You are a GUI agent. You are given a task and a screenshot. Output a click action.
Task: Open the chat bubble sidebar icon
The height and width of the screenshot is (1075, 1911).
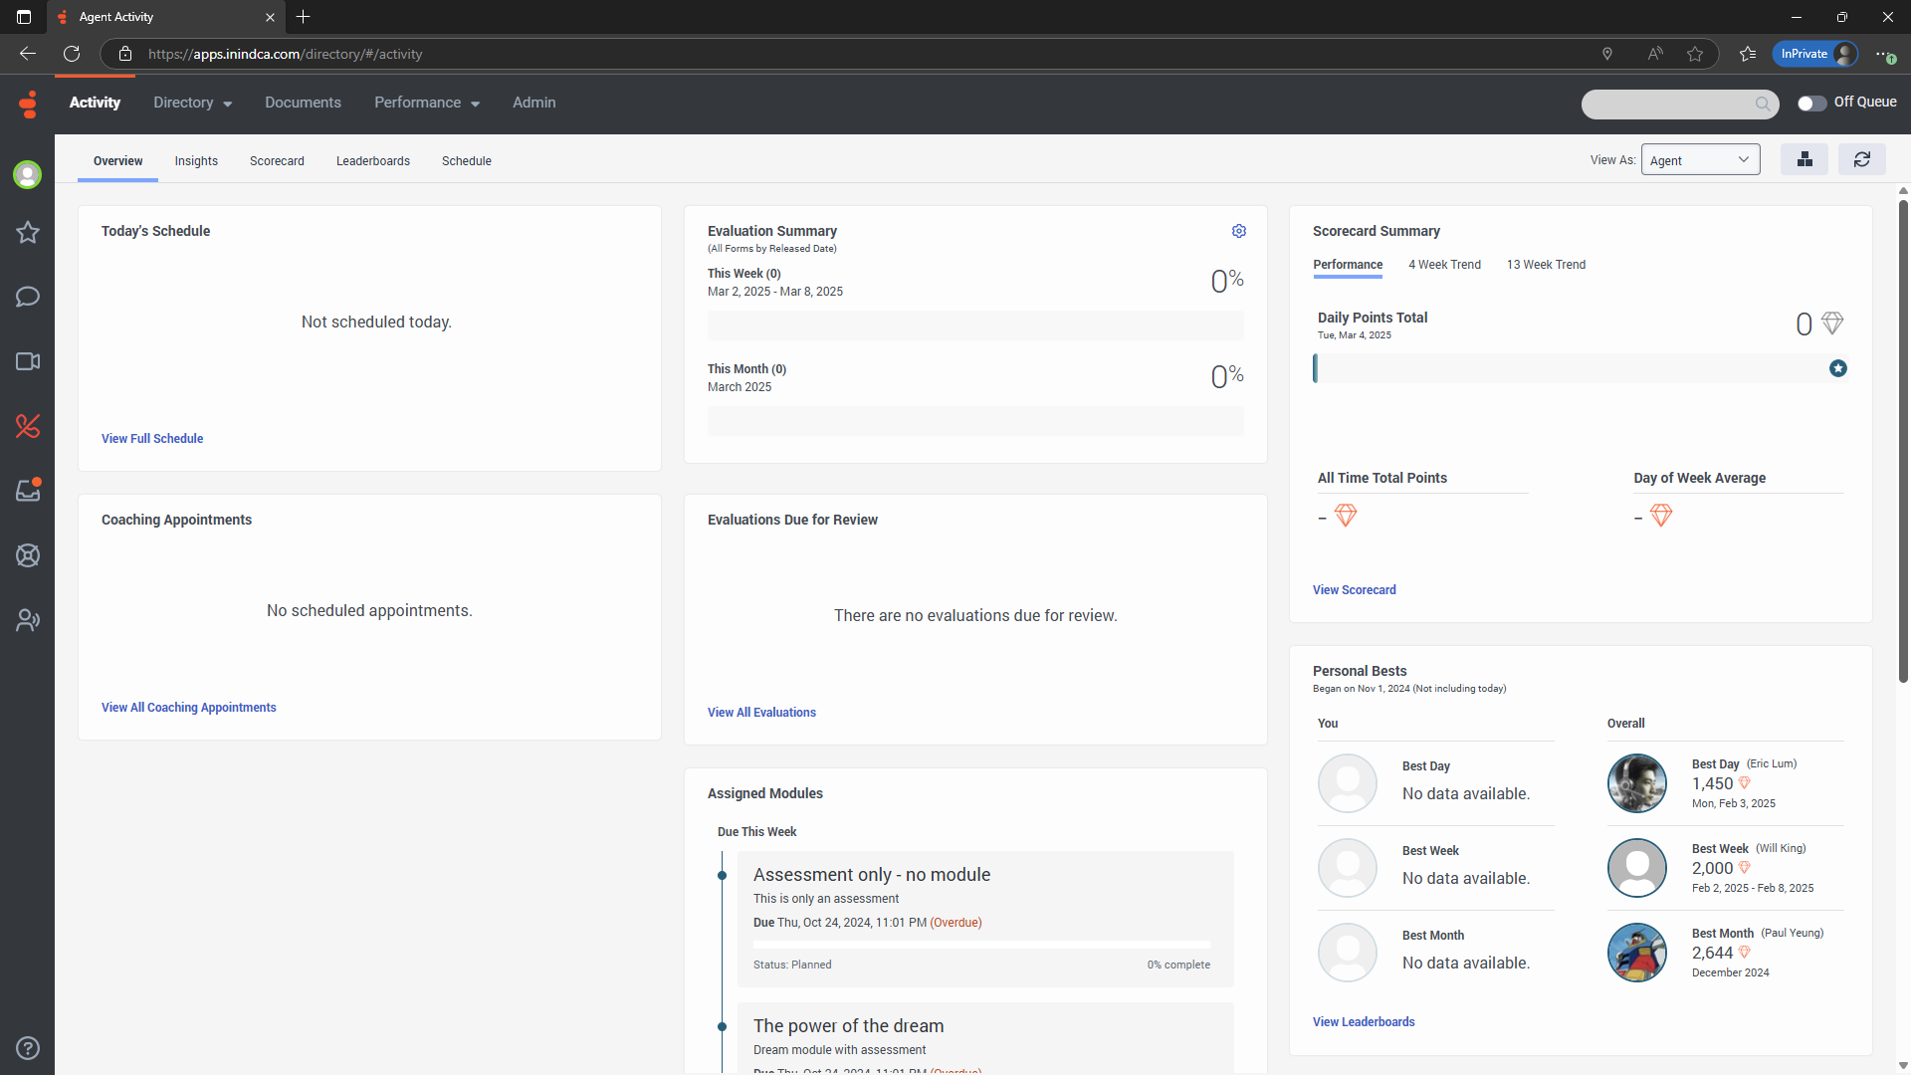[x=27, y=297]
